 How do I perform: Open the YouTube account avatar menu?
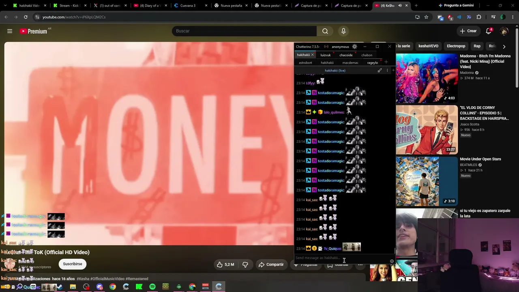click(504, 31)
